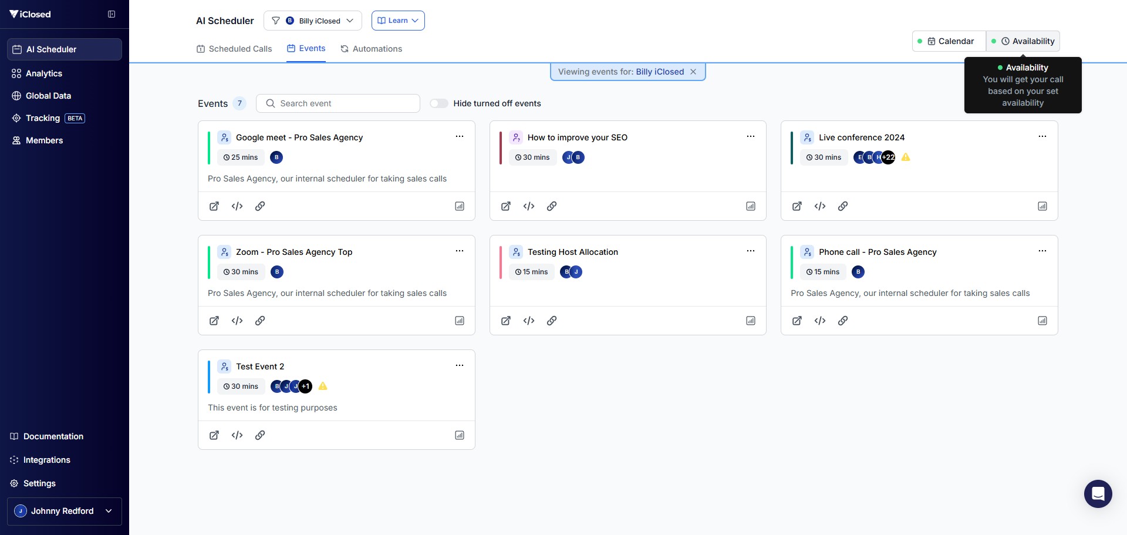Open analytics icon on Live conference 2024
Screen dimensions: 1127x535
click(1042, 206)
